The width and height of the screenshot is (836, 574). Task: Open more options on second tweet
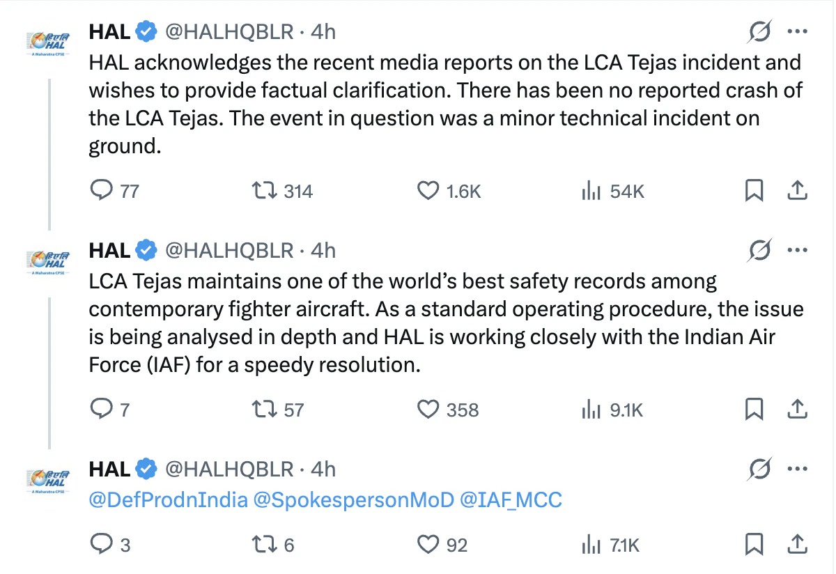(797, 251)
